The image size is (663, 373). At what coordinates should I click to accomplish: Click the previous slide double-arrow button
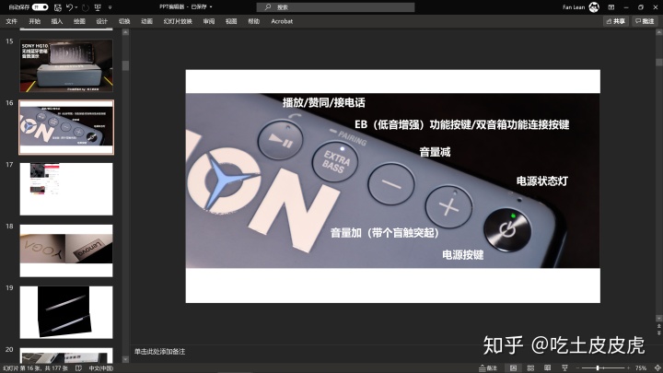658,326
